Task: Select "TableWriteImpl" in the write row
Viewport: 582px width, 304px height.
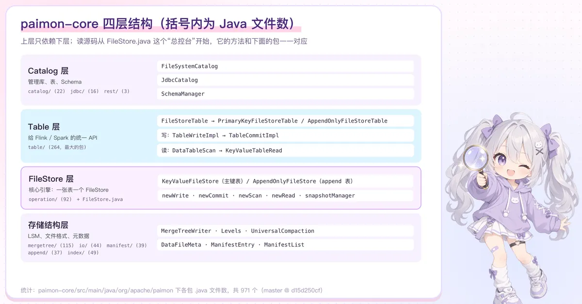Action: pyautogui.click(x=196, y=135)
